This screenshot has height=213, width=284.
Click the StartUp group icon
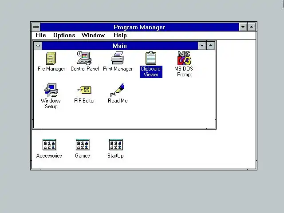[x=116, y=145]
